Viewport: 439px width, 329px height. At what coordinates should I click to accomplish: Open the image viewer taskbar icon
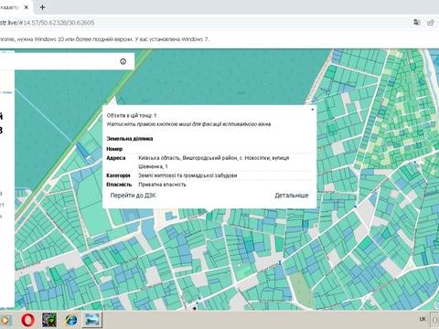[92, 320]
